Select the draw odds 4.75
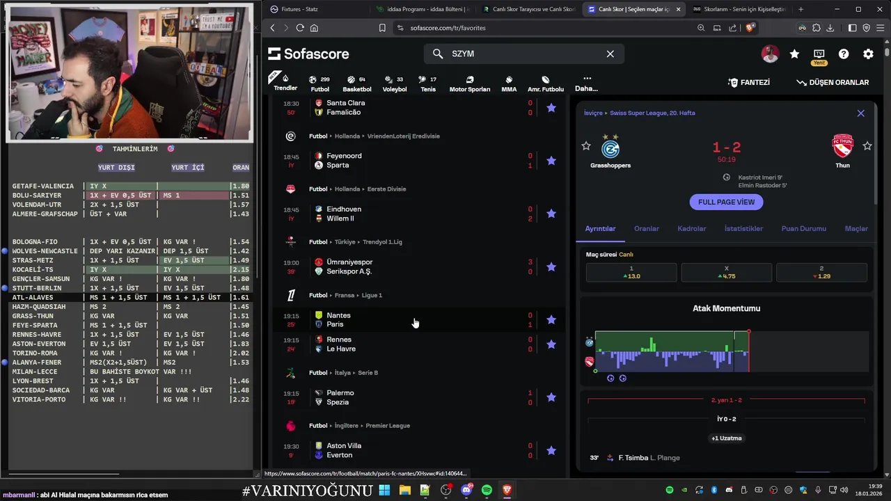 tap(726, 272)
